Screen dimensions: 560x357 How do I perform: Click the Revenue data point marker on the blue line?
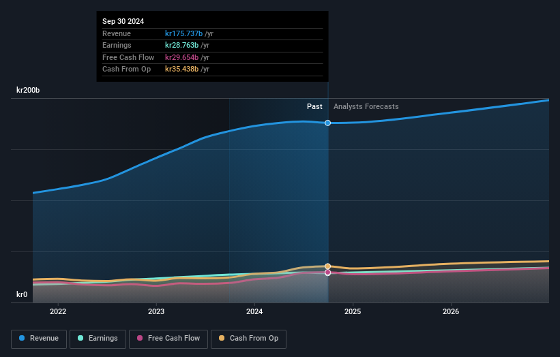[x=327, y=123]
